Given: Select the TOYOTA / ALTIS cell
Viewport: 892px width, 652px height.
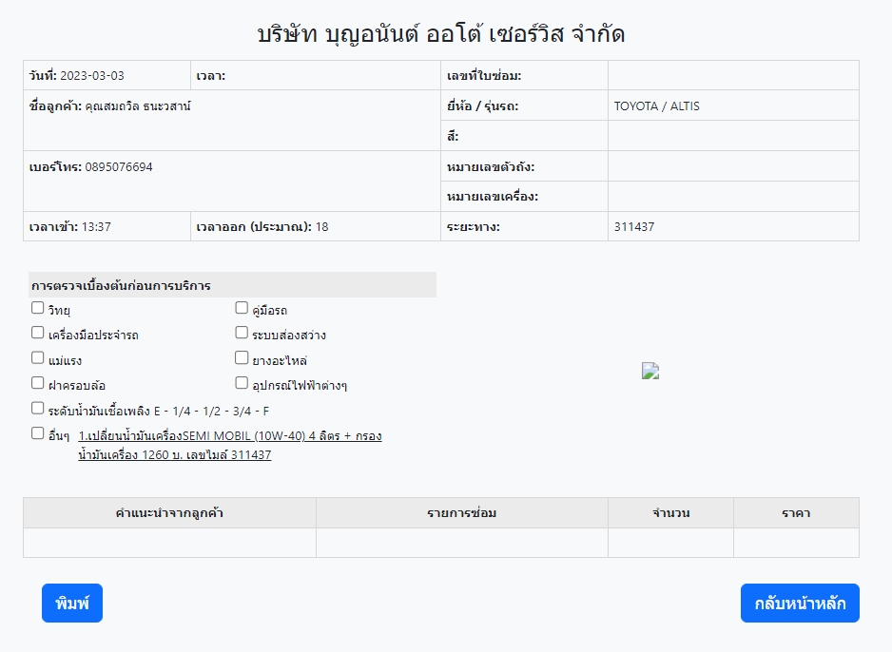Looking at the screenshot, I should click(657, 106).
